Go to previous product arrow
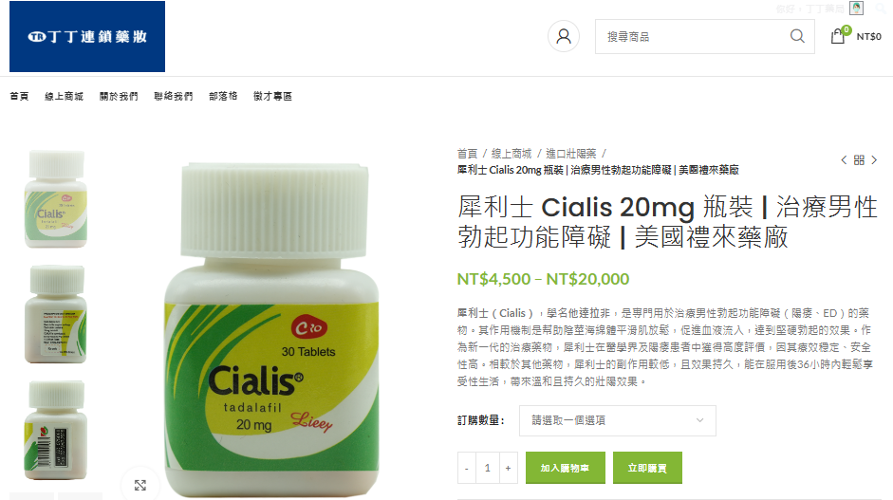Screen dimensions: 893x500 pos(844,160)
